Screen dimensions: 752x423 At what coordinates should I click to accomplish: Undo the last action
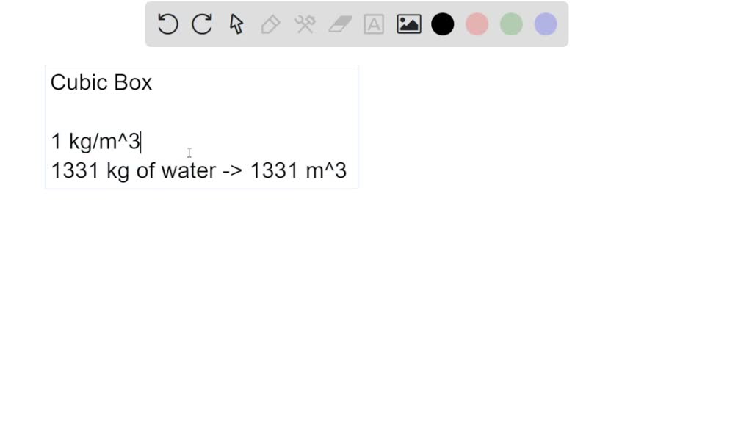(x=167, y=24)
